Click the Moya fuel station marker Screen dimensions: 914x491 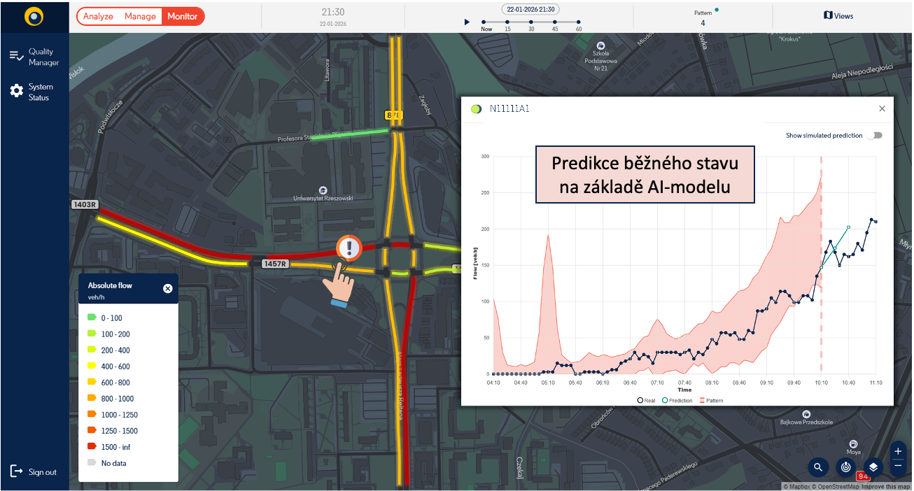pyautogui.click(x=853, y=443)
